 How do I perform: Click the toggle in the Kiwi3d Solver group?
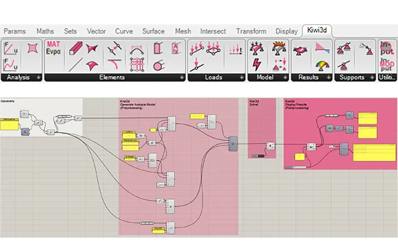[258, 156]
